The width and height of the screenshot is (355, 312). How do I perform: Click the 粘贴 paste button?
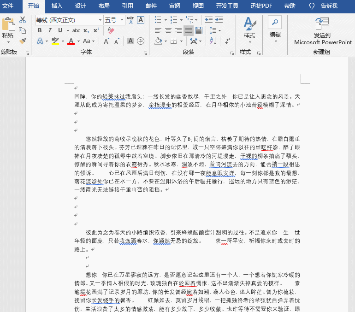point(8,29)
